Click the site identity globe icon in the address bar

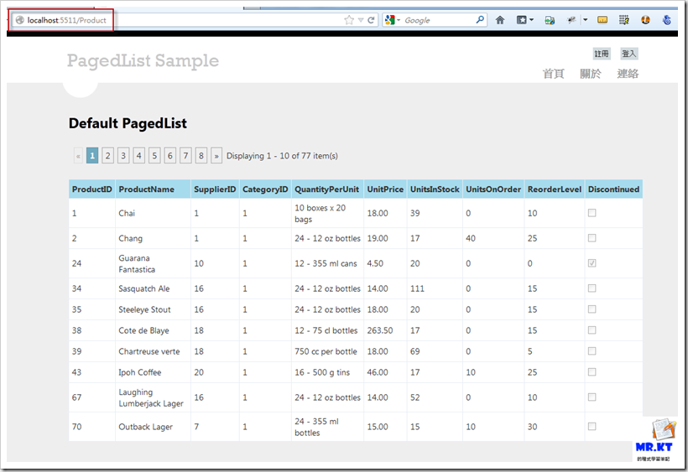(20, 20)
